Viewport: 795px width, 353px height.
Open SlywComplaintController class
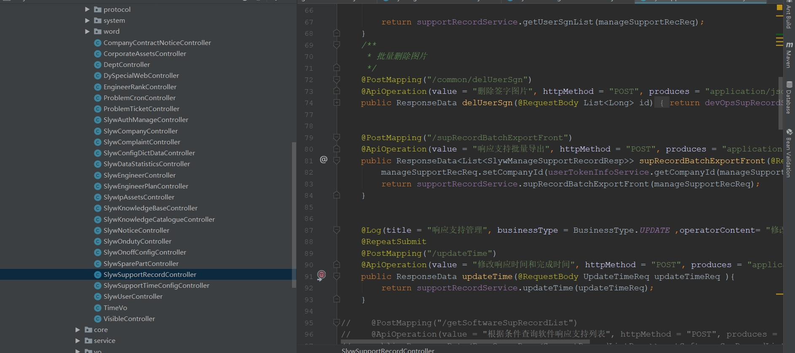[x=142, y=142]
